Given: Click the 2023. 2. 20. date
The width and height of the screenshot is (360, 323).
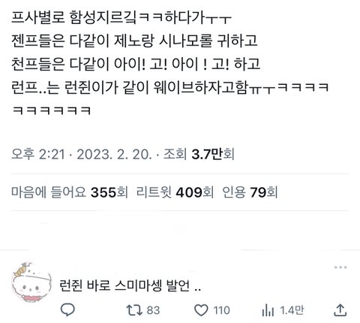Looking at the screenshot, I should click(x=114, y=154).
